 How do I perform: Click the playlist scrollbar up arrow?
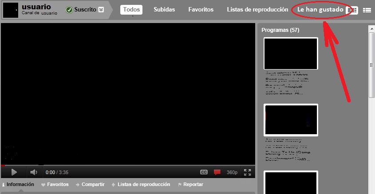coord(371,29)
